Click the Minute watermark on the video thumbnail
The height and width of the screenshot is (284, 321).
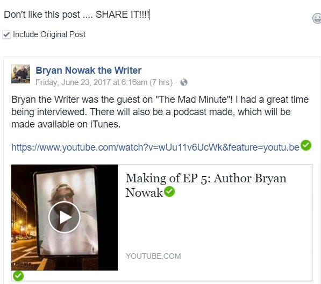(23, 264)
